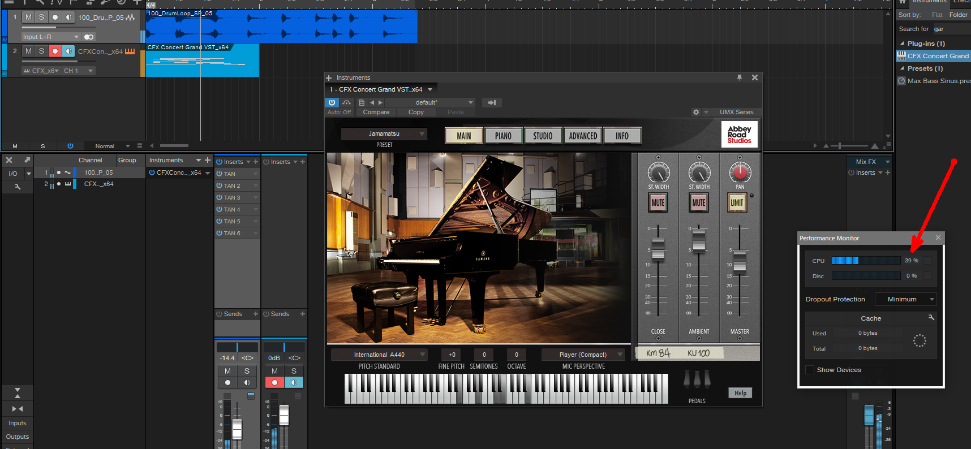The height and width of the screenshot is (449, 971).
Task: Open the plugin settings gear icon
Action: point(696,112)
